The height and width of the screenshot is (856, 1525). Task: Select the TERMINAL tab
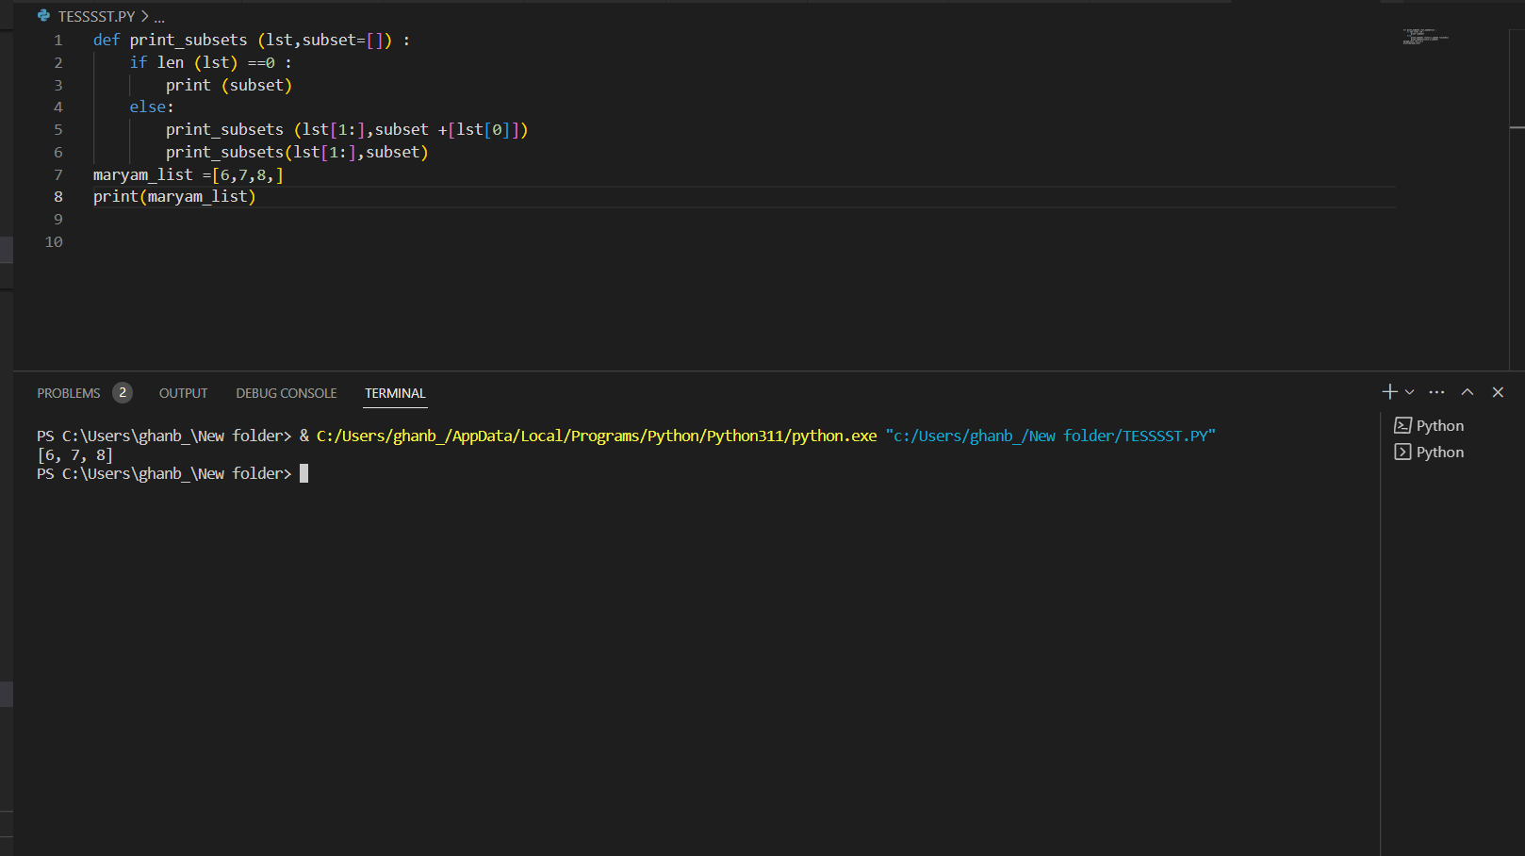395,393
